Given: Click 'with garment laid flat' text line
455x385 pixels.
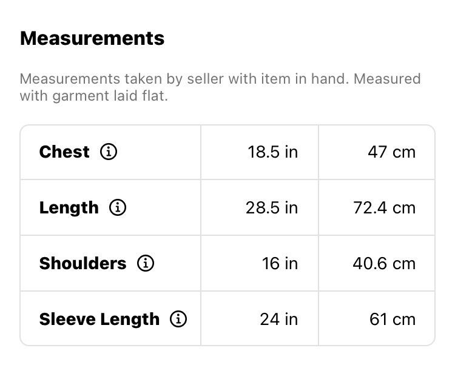Looking at the screenshot, I should 93,96.
